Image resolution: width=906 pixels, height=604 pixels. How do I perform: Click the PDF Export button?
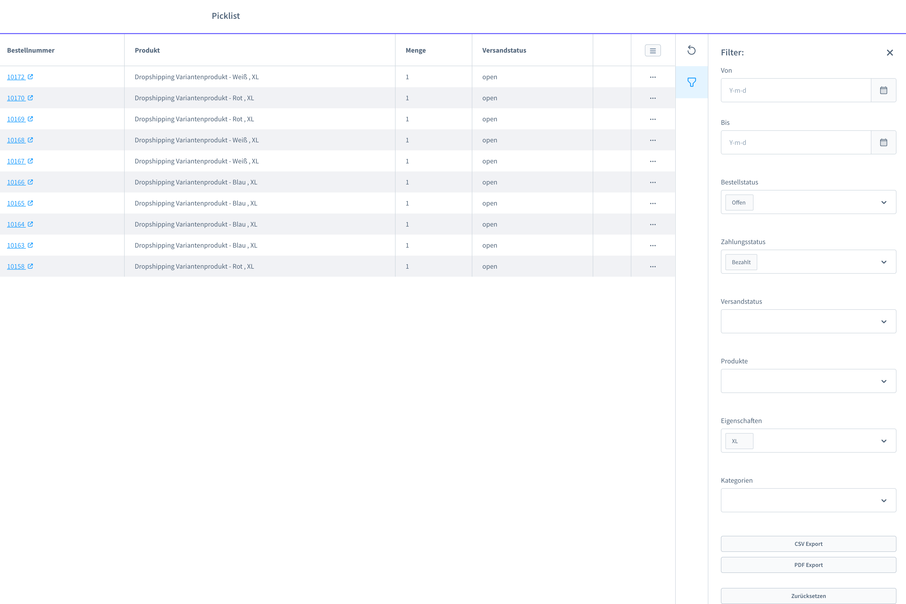(x=808, y=565)
